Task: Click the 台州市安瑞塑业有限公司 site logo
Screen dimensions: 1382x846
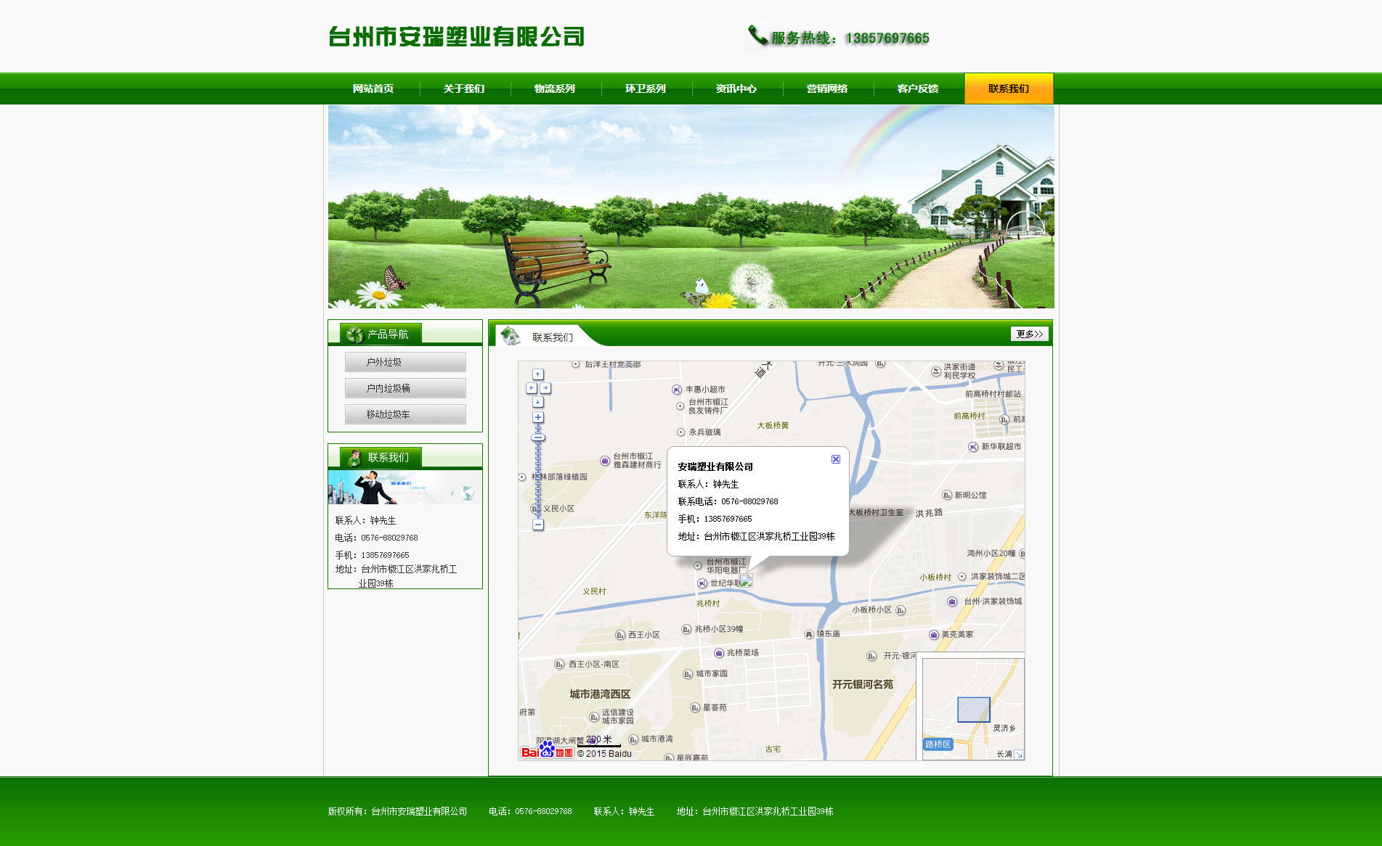Action: [456, 36]
